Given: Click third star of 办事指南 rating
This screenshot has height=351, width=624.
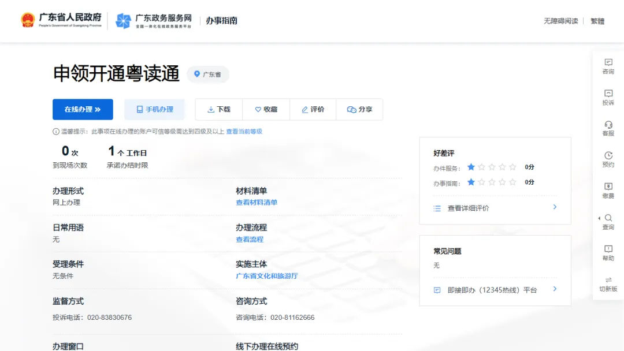Looking at the screenshot, I should (492, 182).
